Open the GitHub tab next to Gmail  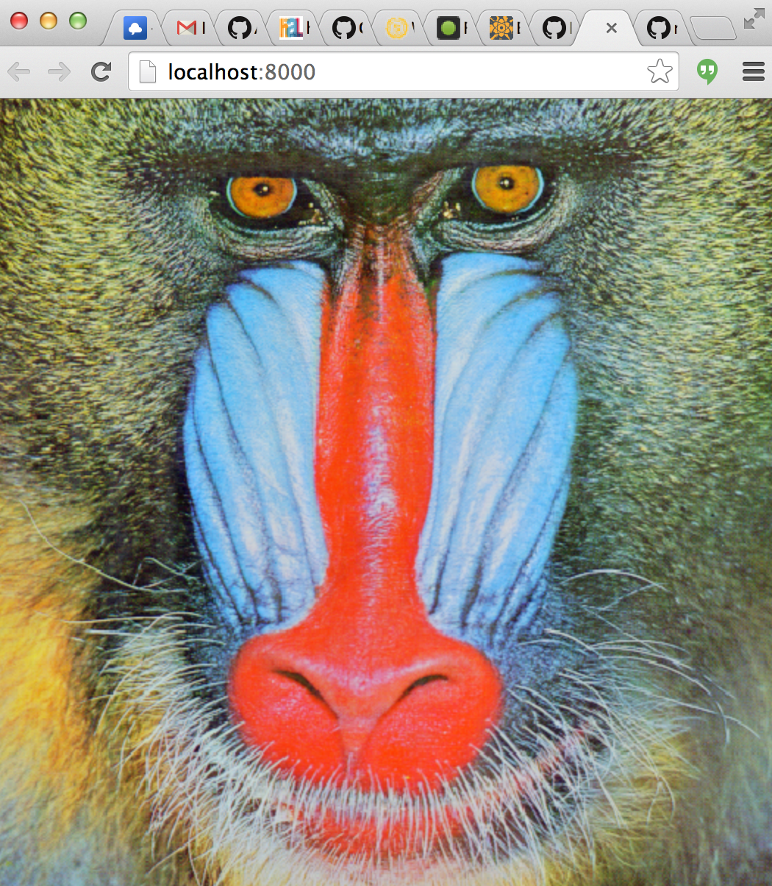pyautogui.click(x=240, y=29)
